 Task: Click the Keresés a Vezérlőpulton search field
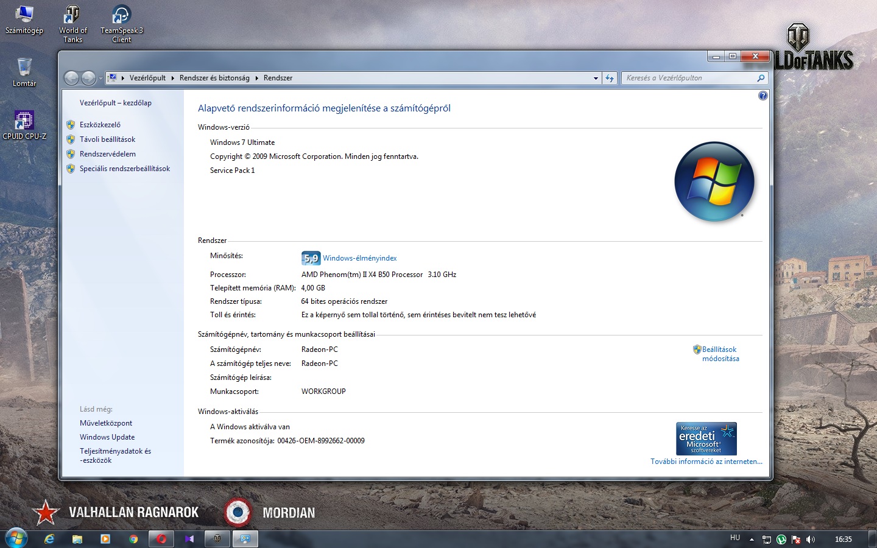[x=688, y=78]
